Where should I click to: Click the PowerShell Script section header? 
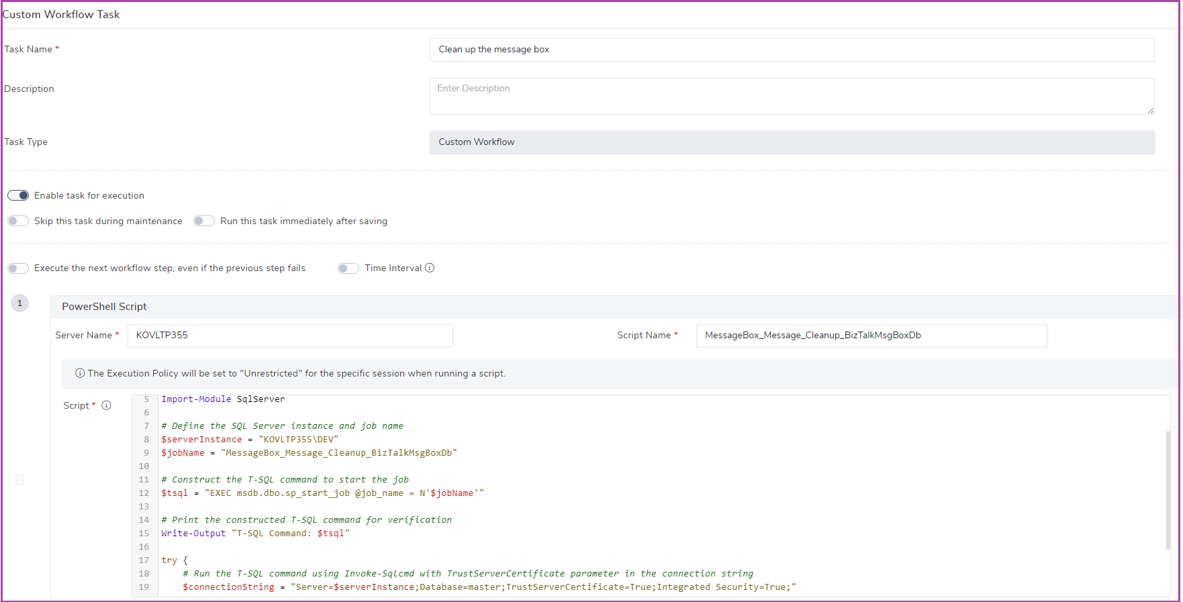(616, 307)
